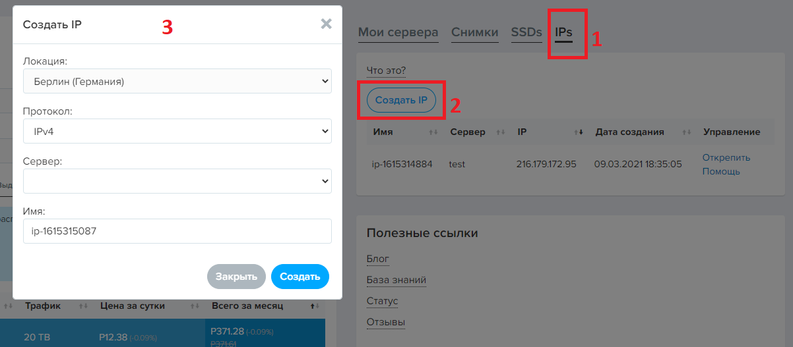This screenshot has width=793, height=347.
Task: Open the База знаний link
Action: point(396,280)
